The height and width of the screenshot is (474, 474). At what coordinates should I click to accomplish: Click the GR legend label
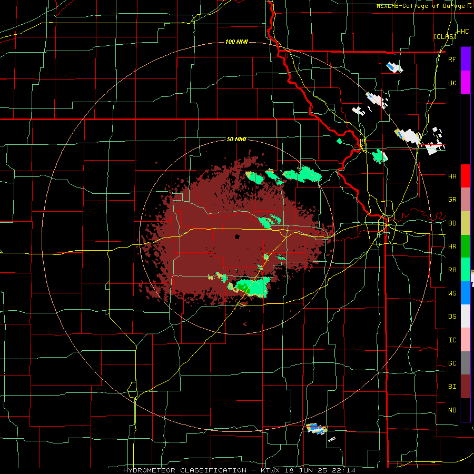click(x=452, y=200)
